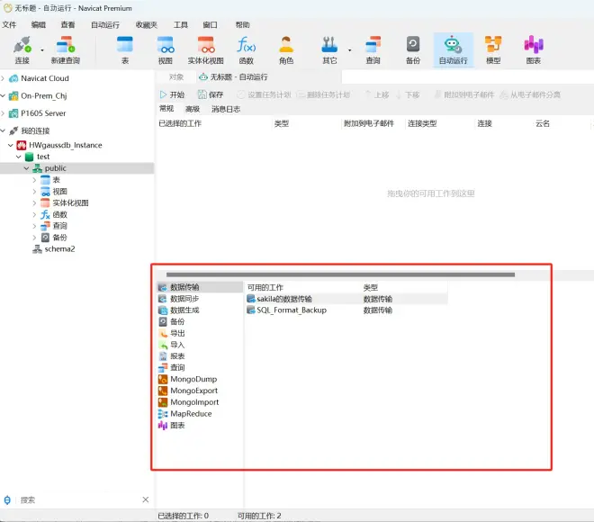Click the 下移 (Move Down) button
The image size is (594, 522).
(408, 94)
